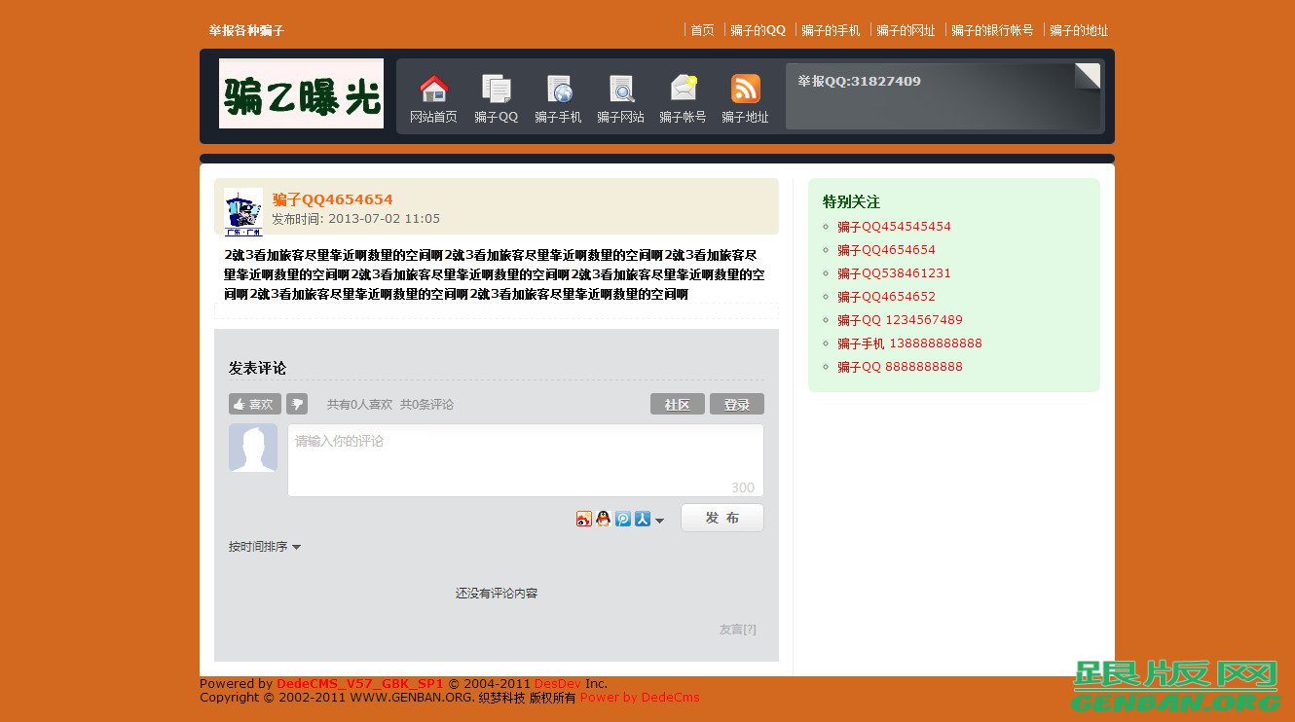Share the post via Sina Weibo icon

pos(585,519)
